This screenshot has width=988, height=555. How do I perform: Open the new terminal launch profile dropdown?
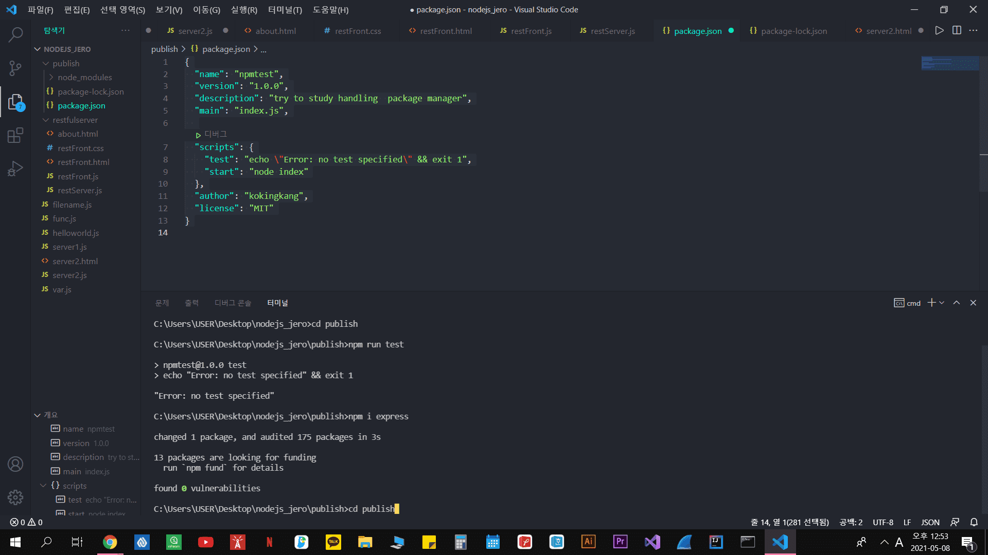click(x=942, y=303)
